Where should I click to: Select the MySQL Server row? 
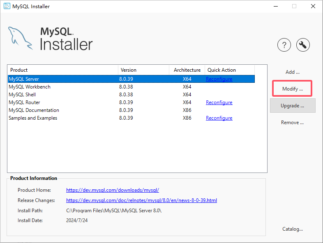131,79
